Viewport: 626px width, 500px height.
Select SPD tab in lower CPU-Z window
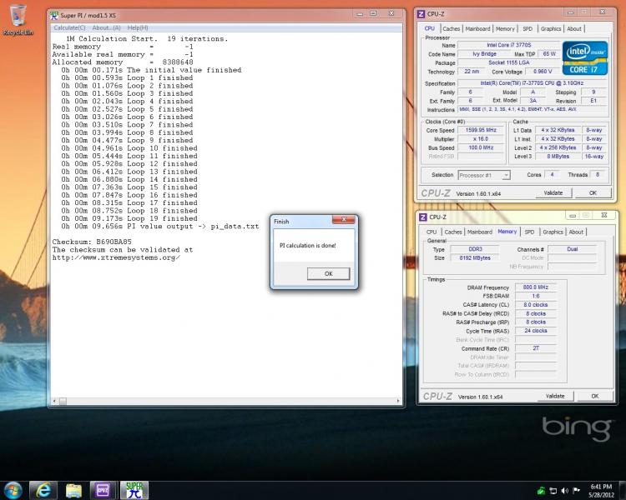(529, 232)
